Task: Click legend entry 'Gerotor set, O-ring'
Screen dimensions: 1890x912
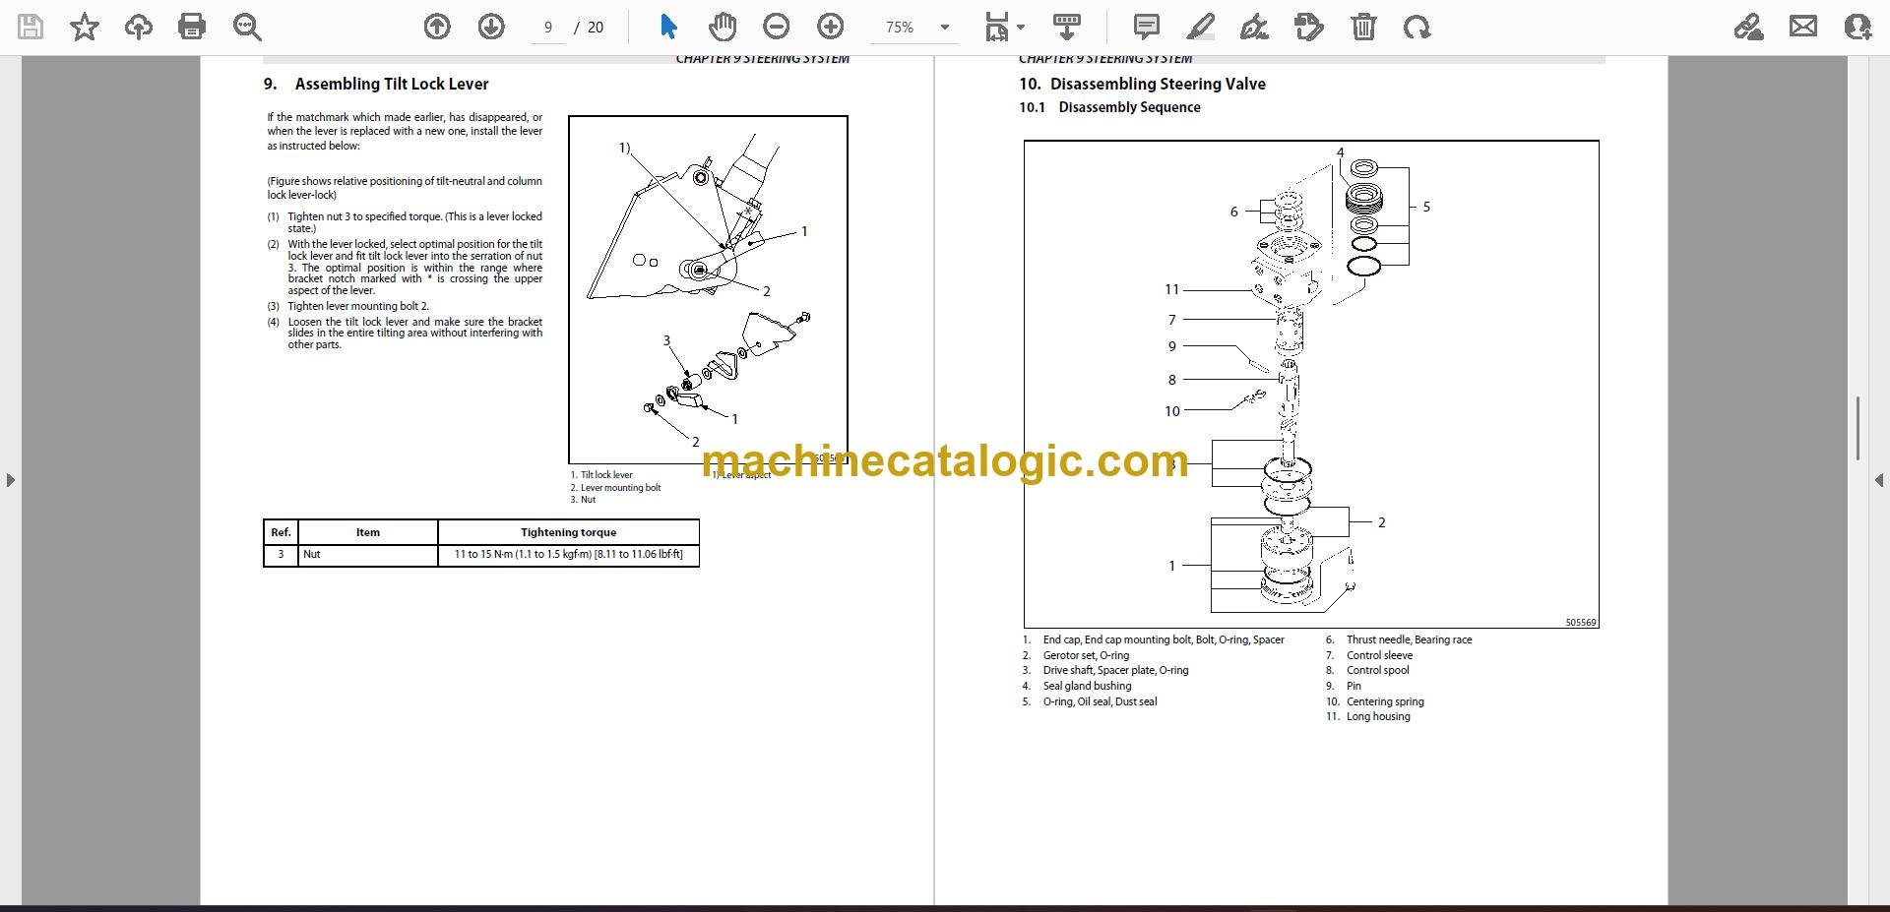Action: (x=1086, y=655)
